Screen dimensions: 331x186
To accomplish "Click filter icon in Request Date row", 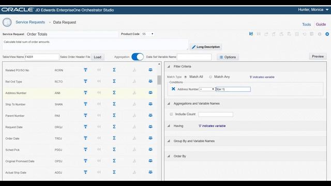I will (x=85, y=127).
